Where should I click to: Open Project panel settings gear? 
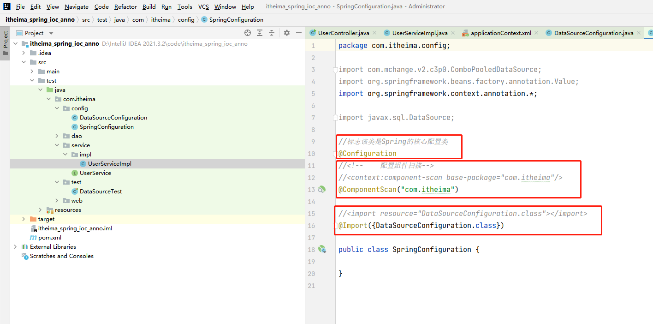(287, 33)
